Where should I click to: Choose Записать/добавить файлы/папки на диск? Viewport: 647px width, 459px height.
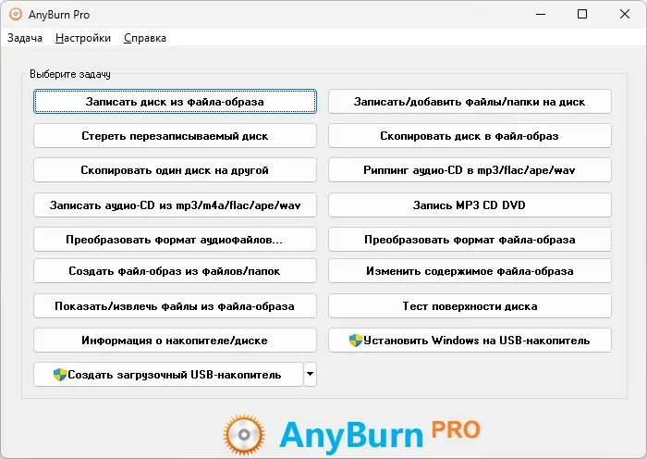pos(470,102)
